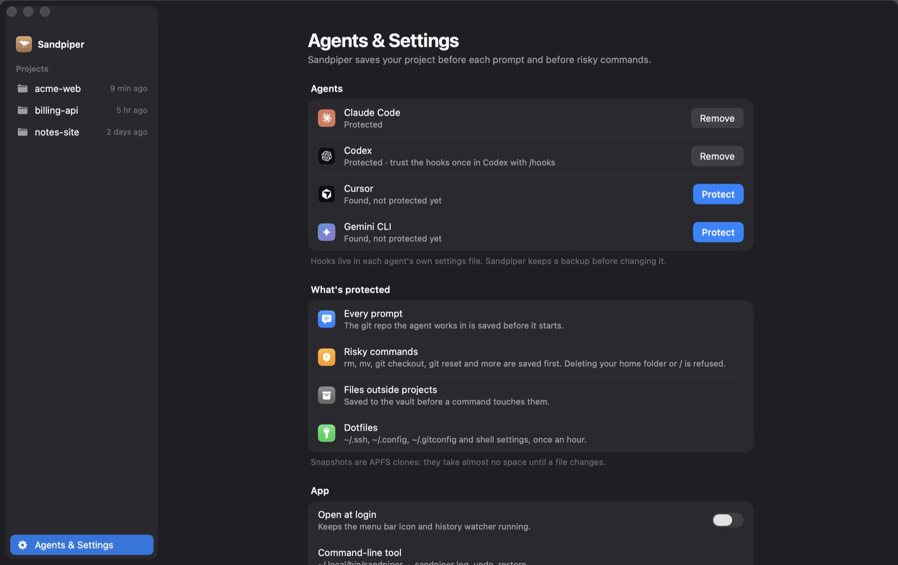
Task: Click the 'Open at login' label
Action: tap(347, 514)
